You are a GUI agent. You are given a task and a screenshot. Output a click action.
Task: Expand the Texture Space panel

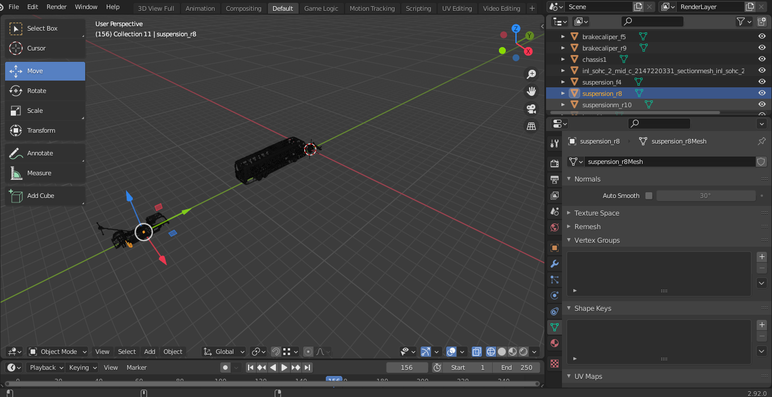[x=569, y=213]
